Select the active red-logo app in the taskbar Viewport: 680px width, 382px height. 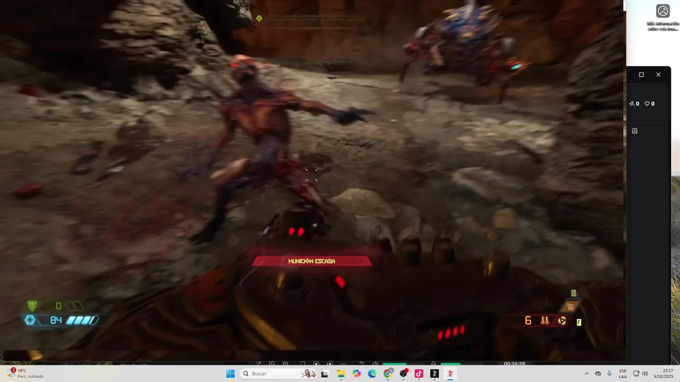(450, 374)
